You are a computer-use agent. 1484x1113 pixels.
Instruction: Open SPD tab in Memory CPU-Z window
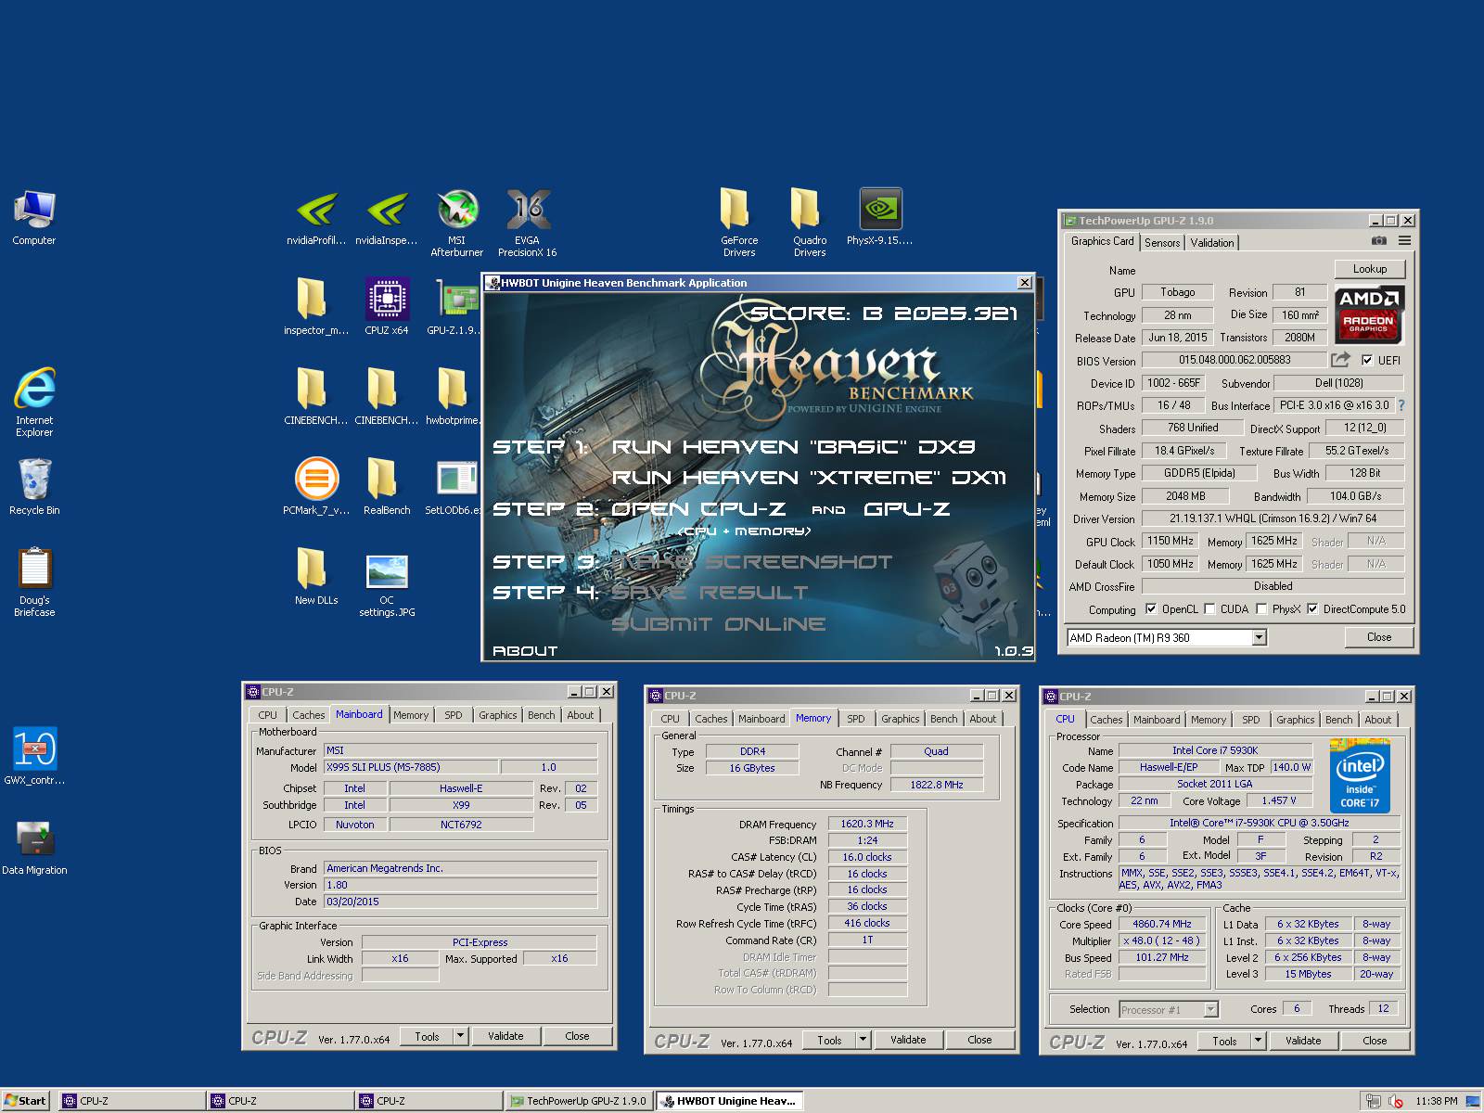(x=856, y=719)
